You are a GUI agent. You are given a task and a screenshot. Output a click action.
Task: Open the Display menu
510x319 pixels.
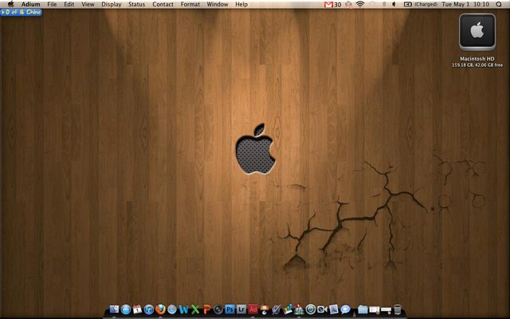(112, 4)
